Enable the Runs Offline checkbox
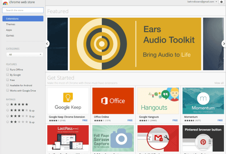226x154 pixels. tap(8, 69)
